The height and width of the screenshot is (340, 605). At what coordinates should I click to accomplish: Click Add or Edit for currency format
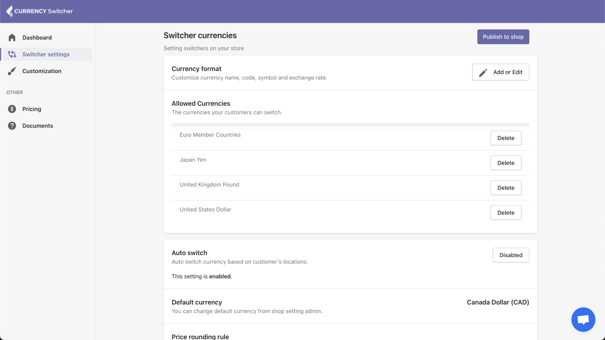coord(501,72)
